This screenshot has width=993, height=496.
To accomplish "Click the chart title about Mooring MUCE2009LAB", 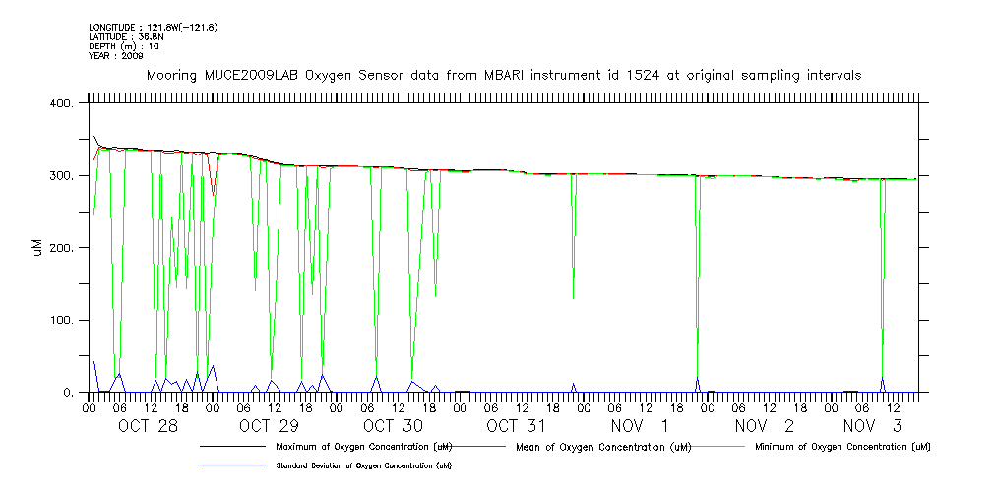I will (x=504, y=75).
